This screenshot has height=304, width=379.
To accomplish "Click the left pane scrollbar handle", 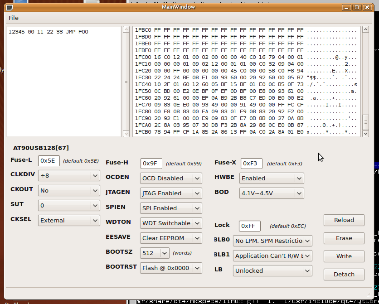I will tap(126, 82).
